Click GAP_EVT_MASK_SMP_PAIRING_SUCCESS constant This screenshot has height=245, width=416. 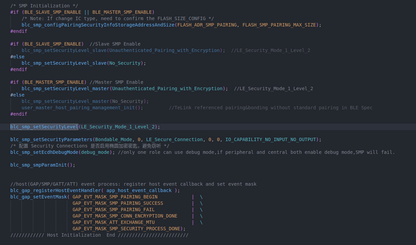click(x=118, y=203)
